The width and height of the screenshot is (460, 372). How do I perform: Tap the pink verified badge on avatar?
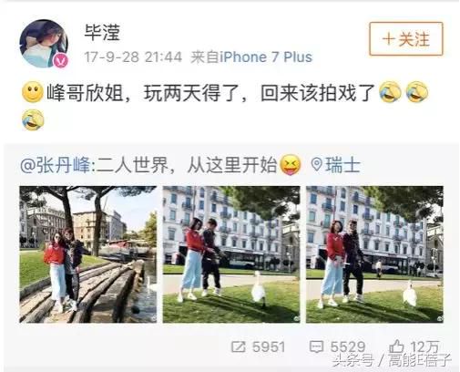coord(61,61)
